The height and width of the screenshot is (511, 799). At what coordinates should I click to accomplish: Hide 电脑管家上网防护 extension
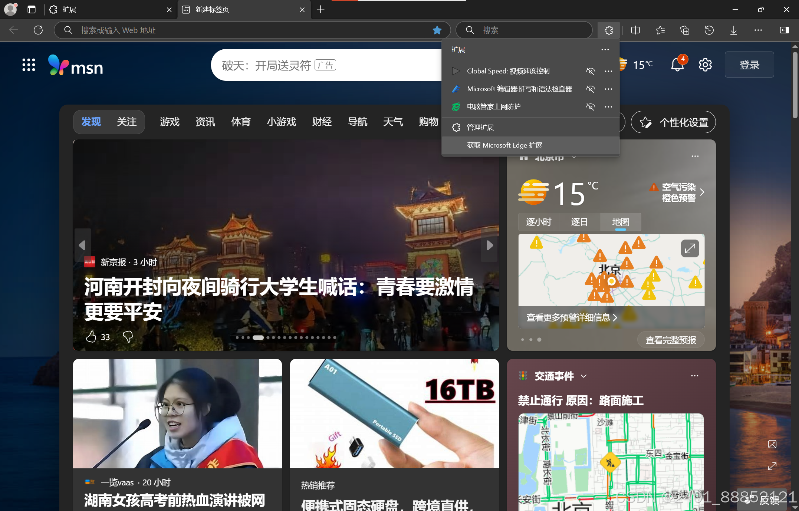pyautogui.click(x=591, y=107)
